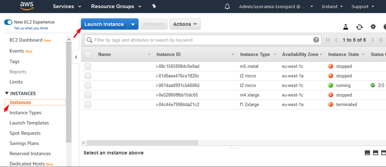The height and width of the screenshot is (167, 386).
Task: Switch details pane to split layout
Action: 376,153
